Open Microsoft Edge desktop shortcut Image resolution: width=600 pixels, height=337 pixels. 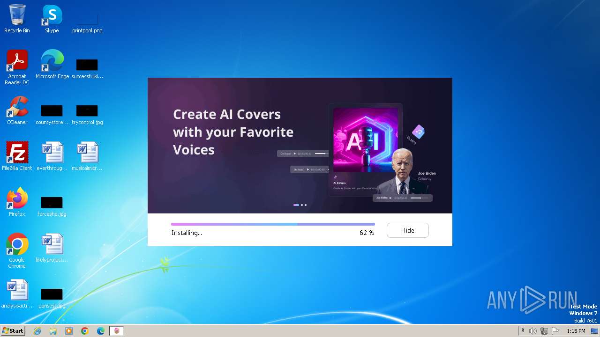(52, 65)
